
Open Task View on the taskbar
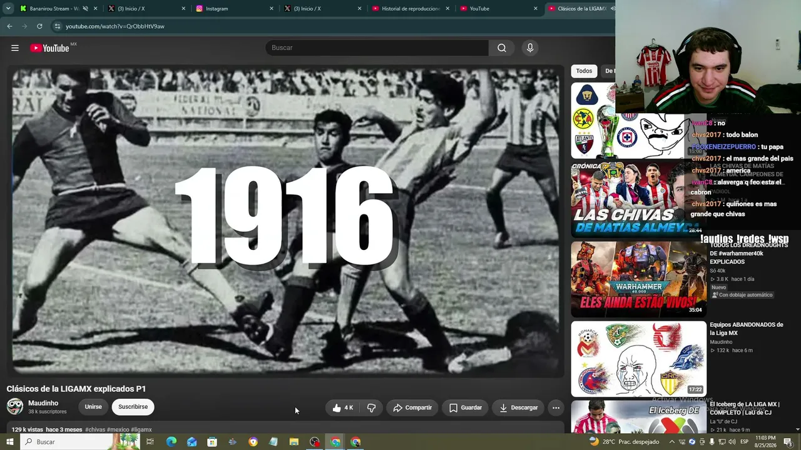150,442
